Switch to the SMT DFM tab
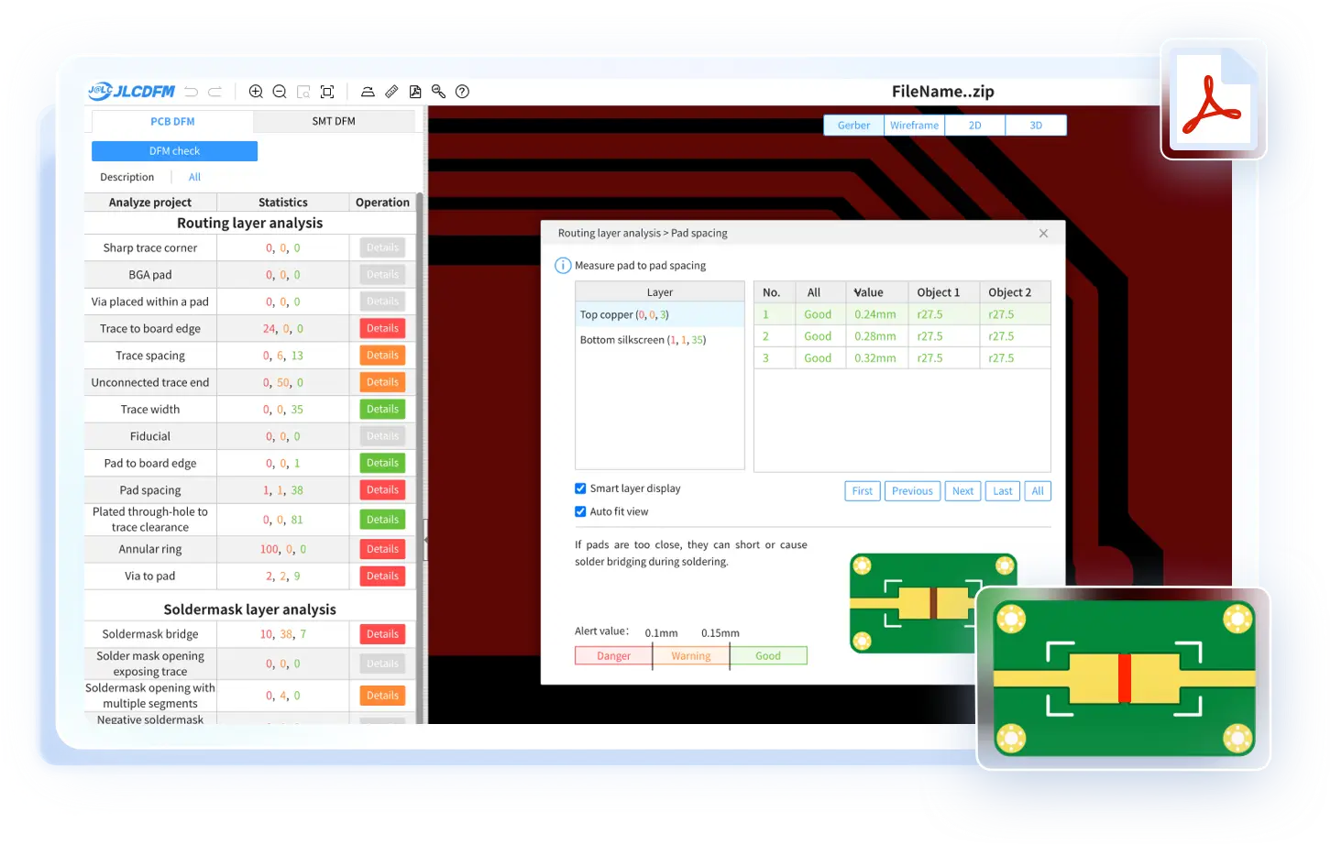Screen dimensions: 1331x845 point(334,121)
